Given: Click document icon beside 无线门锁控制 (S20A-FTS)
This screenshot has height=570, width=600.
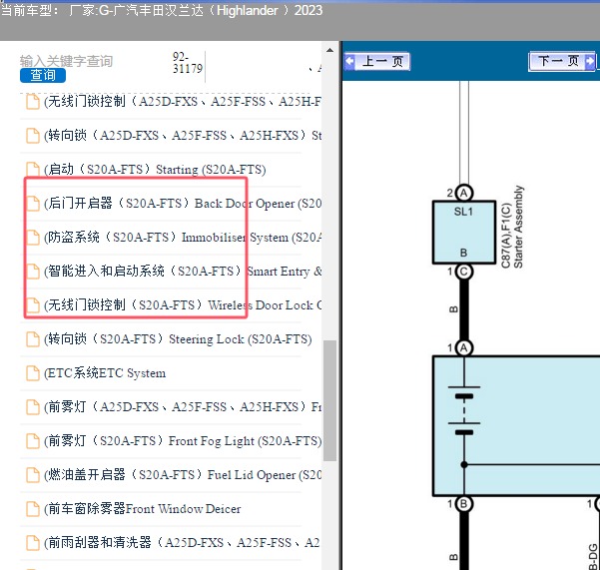Looking at the screenshot, I should tap(33, 305).
